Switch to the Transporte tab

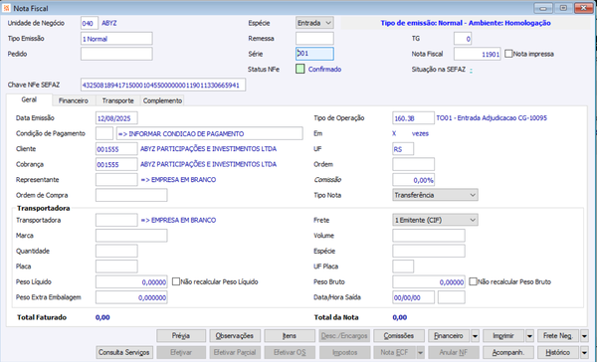click(x=117, y=100)
